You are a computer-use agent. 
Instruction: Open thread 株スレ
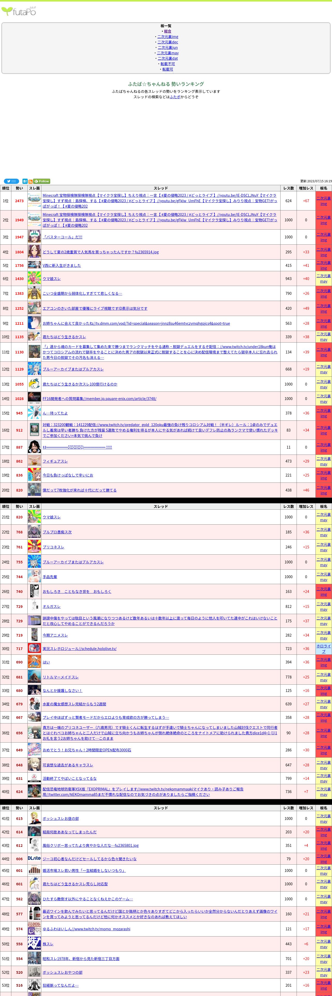tap(48, 944)
